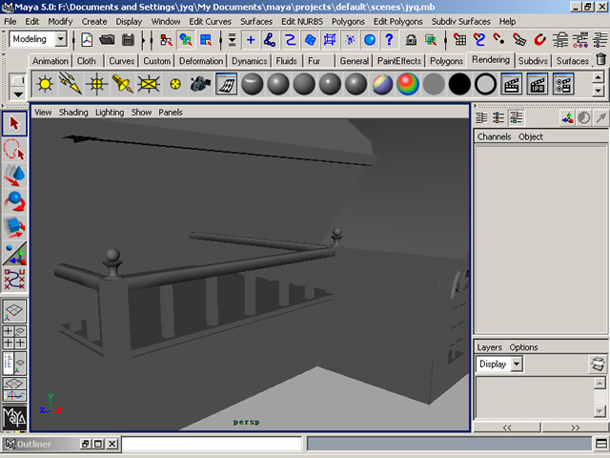610x458 pixels.
Task: Activate the Scale tool
Action: click(x=14, y=227)
